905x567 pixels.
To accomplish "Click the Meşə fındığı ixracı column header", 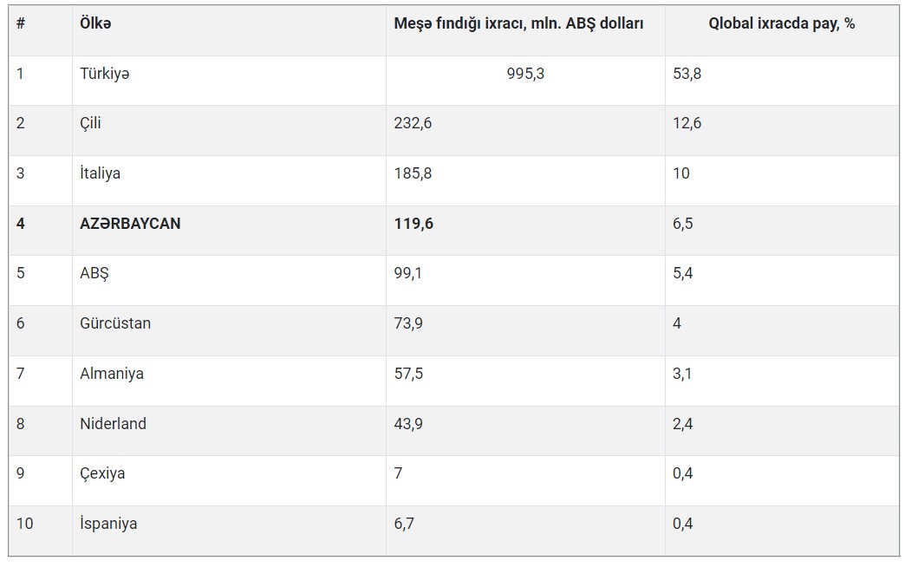I will [518, 24].
